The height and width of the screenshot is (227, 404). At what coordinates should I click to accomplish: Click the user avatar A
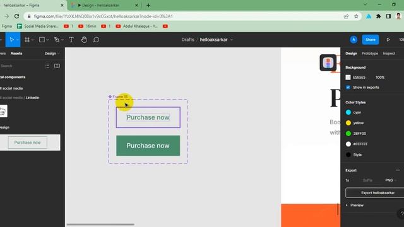[353, 40]
